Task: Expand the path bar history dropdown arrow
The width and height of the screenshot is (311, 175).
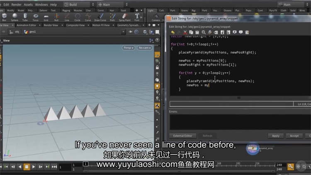Action: (124, 32)
